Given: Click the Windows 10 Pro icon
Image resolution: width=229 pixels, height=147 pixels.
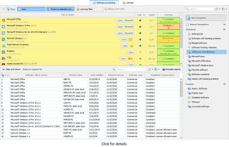Looking at the screenshot, I should point(3,27).
